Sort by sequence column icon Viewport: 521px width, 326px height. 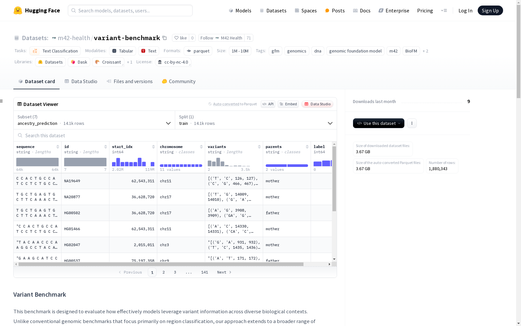tap(58, 147)
